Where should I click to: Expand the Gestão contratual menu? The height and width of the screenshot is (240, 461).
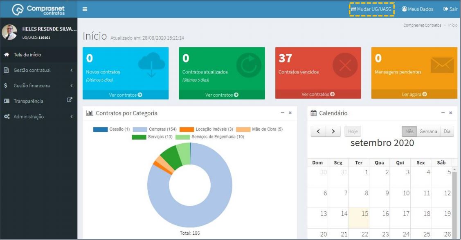38,70
